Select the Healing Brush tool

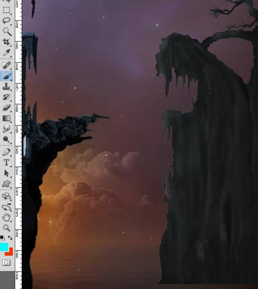click(6, 65)
